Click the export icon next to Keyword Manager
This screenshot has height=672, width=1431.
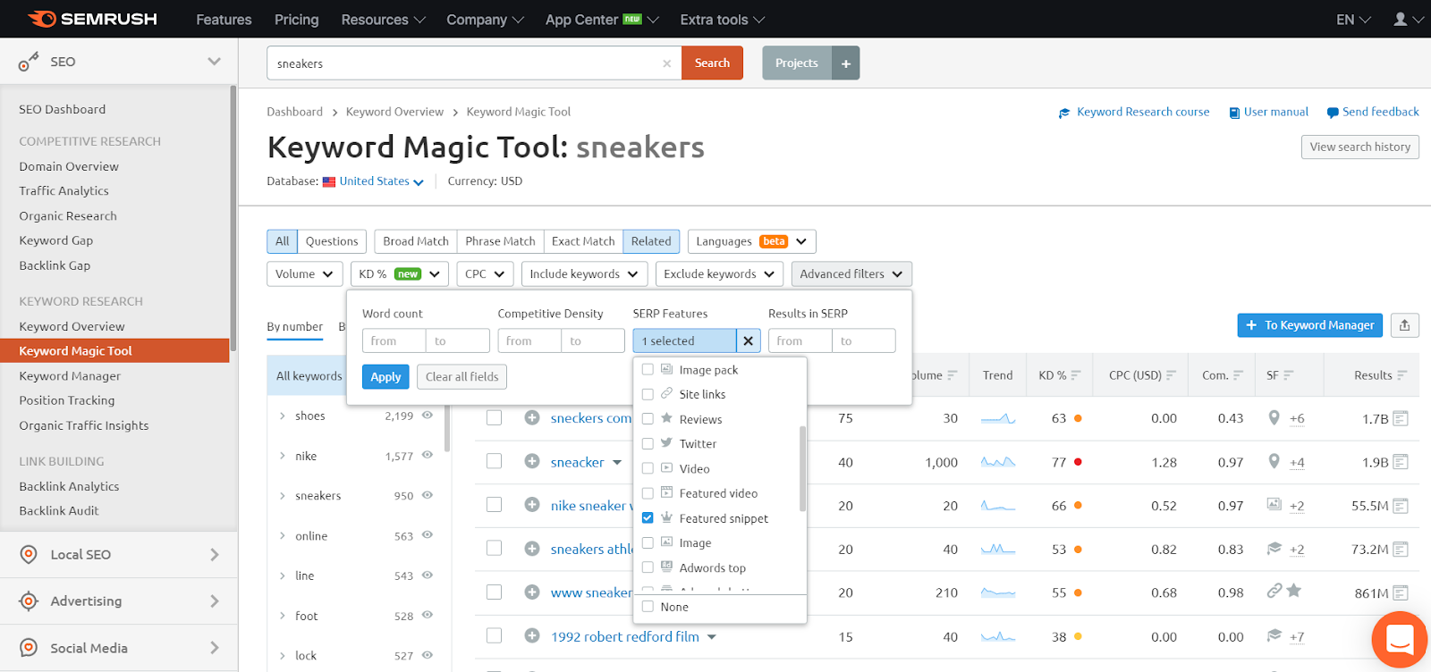tap(1404, 325)
